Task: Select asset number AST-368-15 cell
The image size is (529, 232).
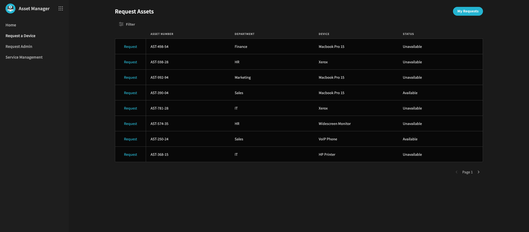Action: point(159,154)
